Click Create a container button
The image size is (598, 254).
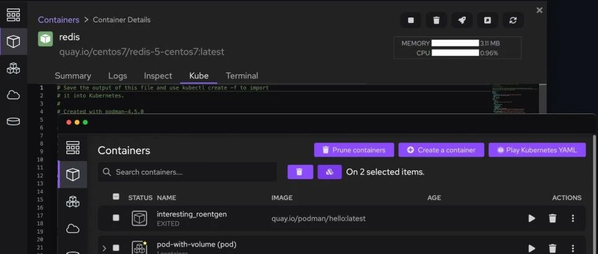[x=442, y=150]
